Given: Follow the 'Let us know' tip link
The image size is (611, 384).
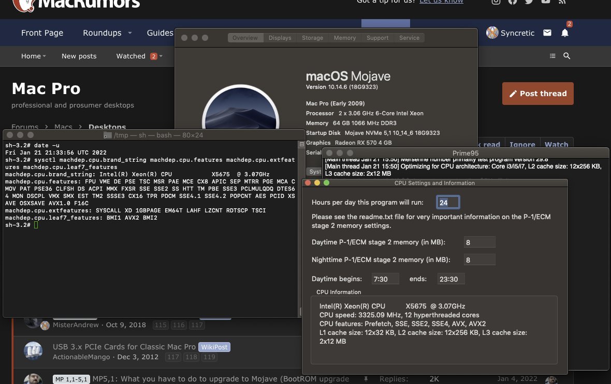Looking at the screenshot, I should pos(441,2).
